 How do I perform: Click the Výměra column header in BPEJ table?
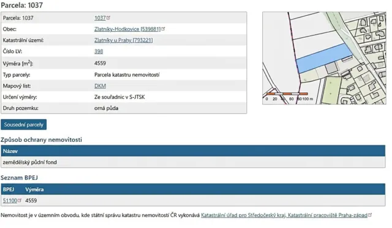(34, 189)
